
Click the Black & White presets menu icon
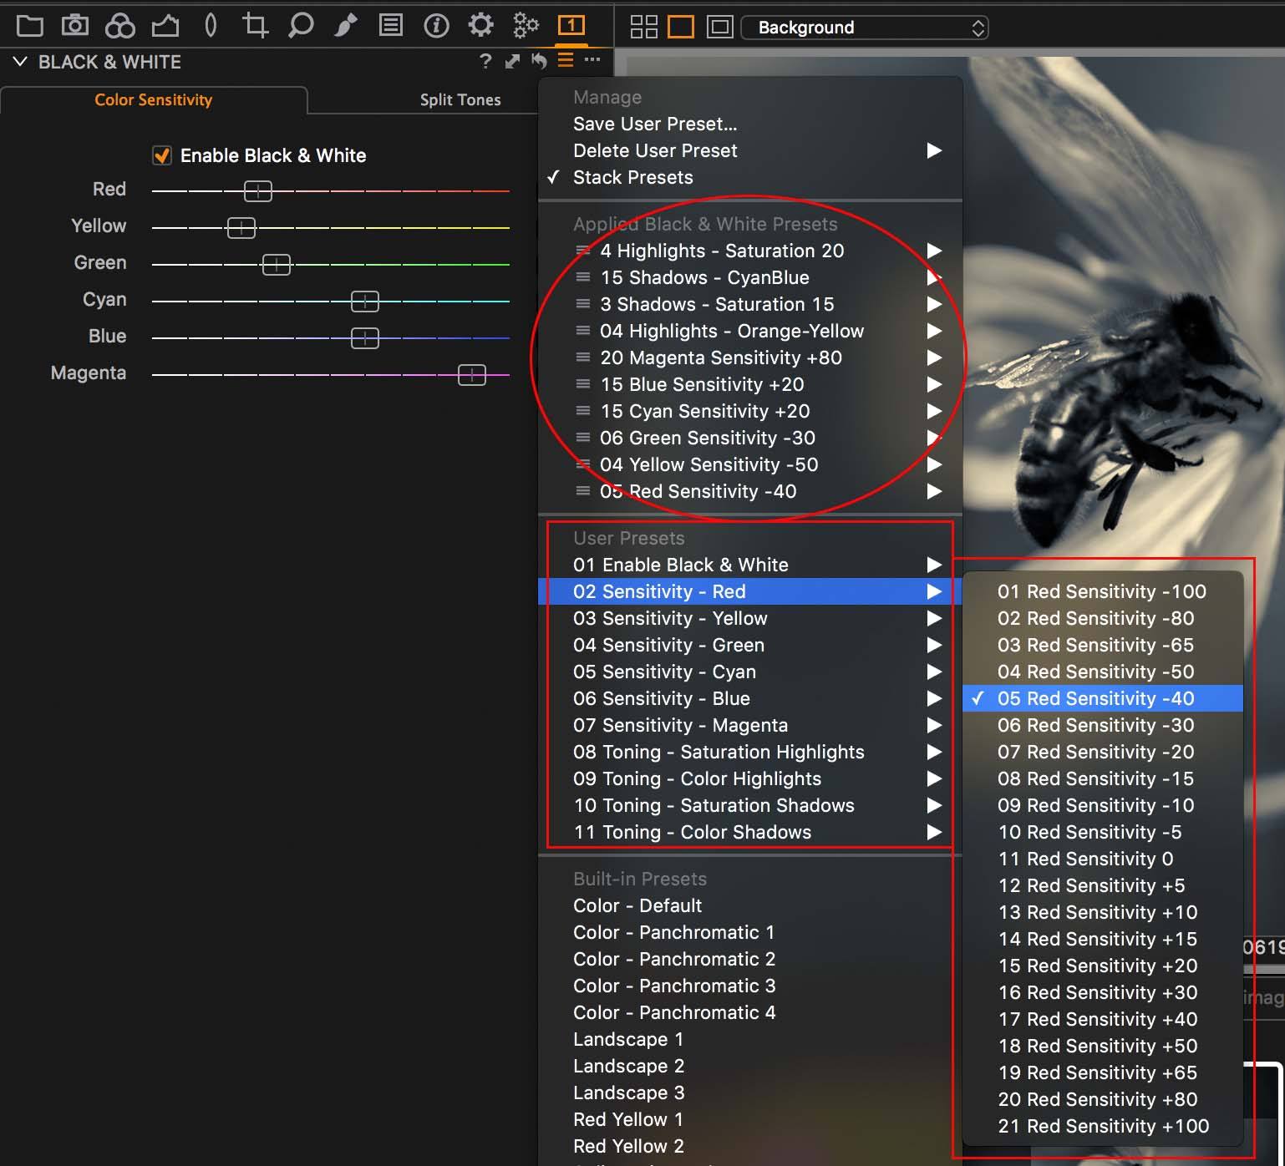pos(566,60)
